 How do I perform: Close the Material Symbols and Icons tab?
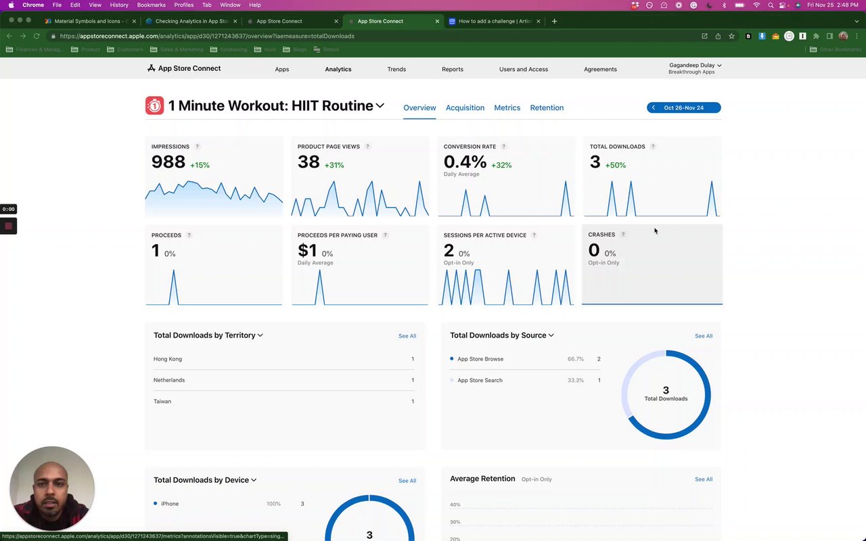point(134,21)
